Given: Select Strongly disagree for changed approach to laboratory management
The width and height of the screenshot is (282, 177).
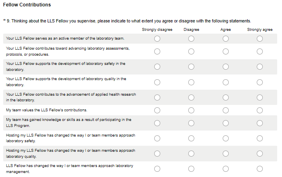Looking at the screenshot, I should click(157, 169).
